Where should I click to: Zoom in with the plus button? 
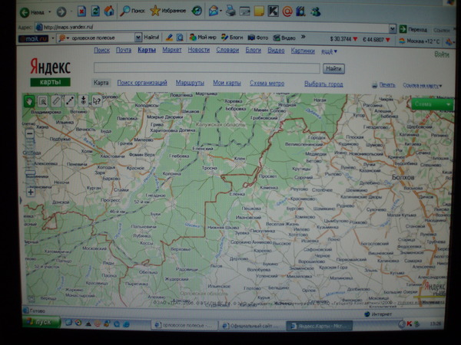(x=30, y=192)
